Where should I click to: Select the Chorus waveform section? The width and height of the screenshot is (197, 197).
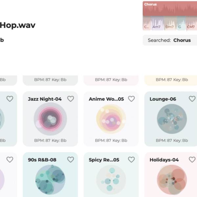(170, 9)
